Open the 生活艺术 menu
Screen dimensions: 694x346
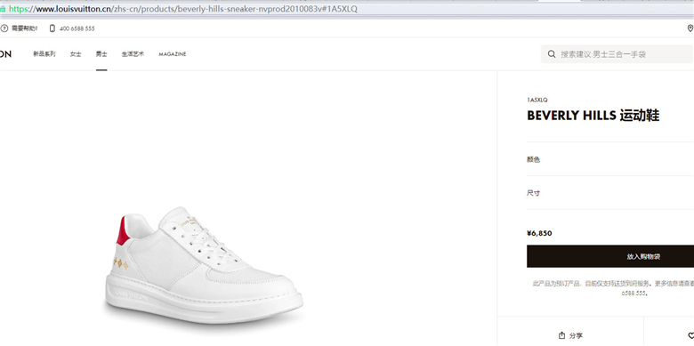coord(133,54)
